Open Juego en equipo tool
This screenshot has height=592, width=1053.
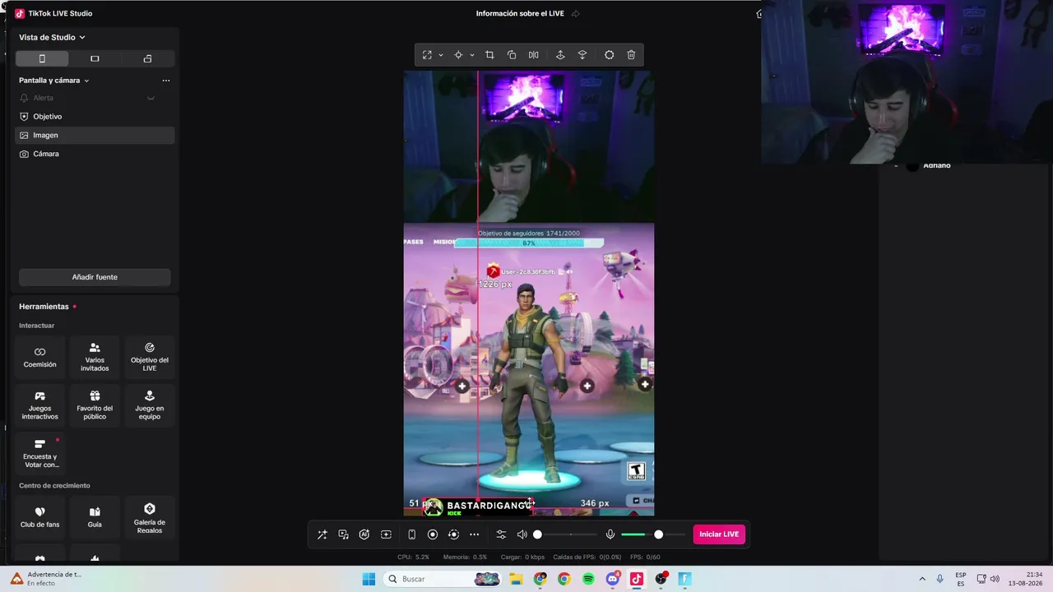pyautogui.click(x=150, y=405)
